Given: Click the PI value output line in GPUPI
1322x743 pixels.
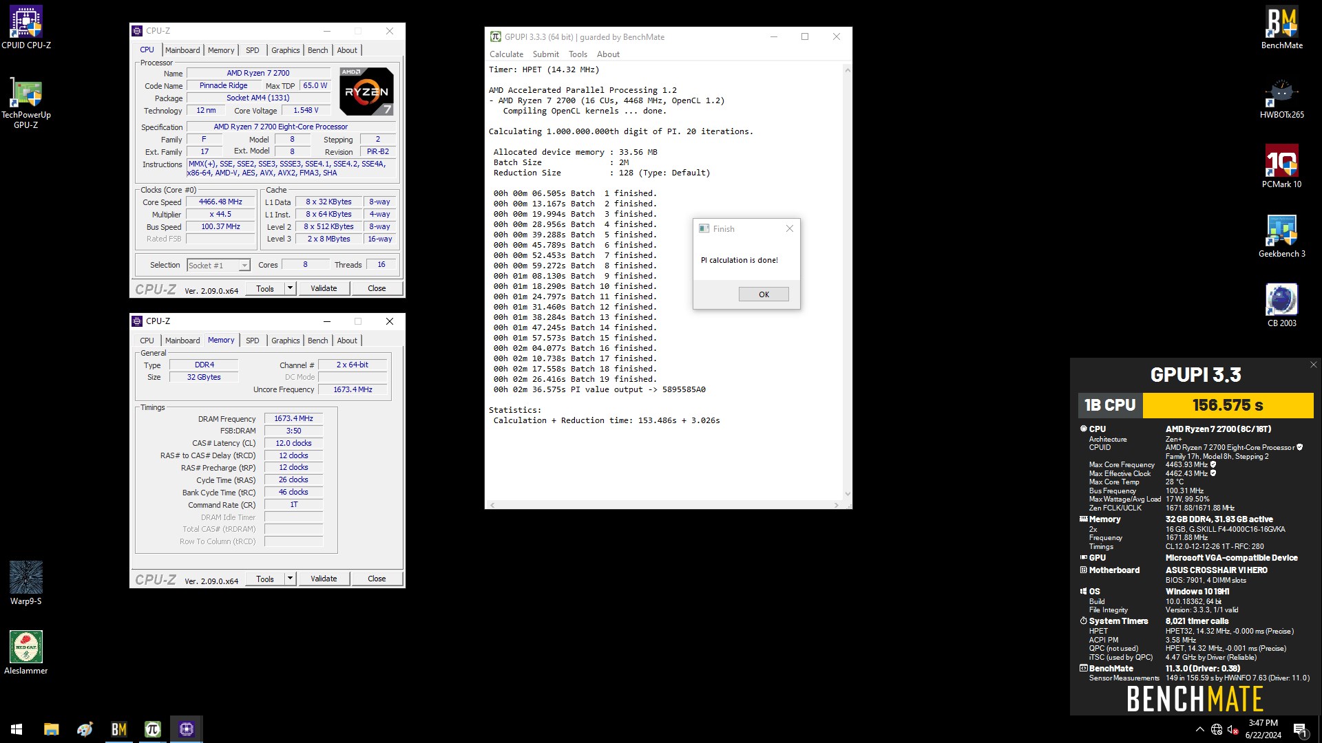Looking at the screenshot, I should (x=599, y=389).
